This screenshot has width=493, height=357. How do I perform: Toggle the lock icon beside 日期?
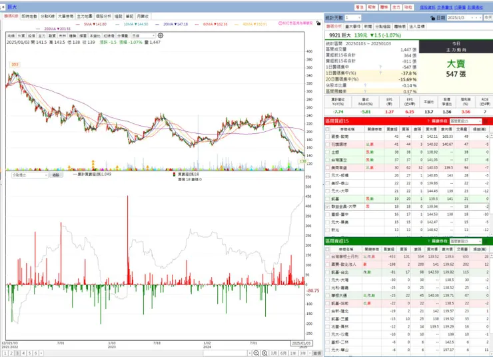coord(432,18)
